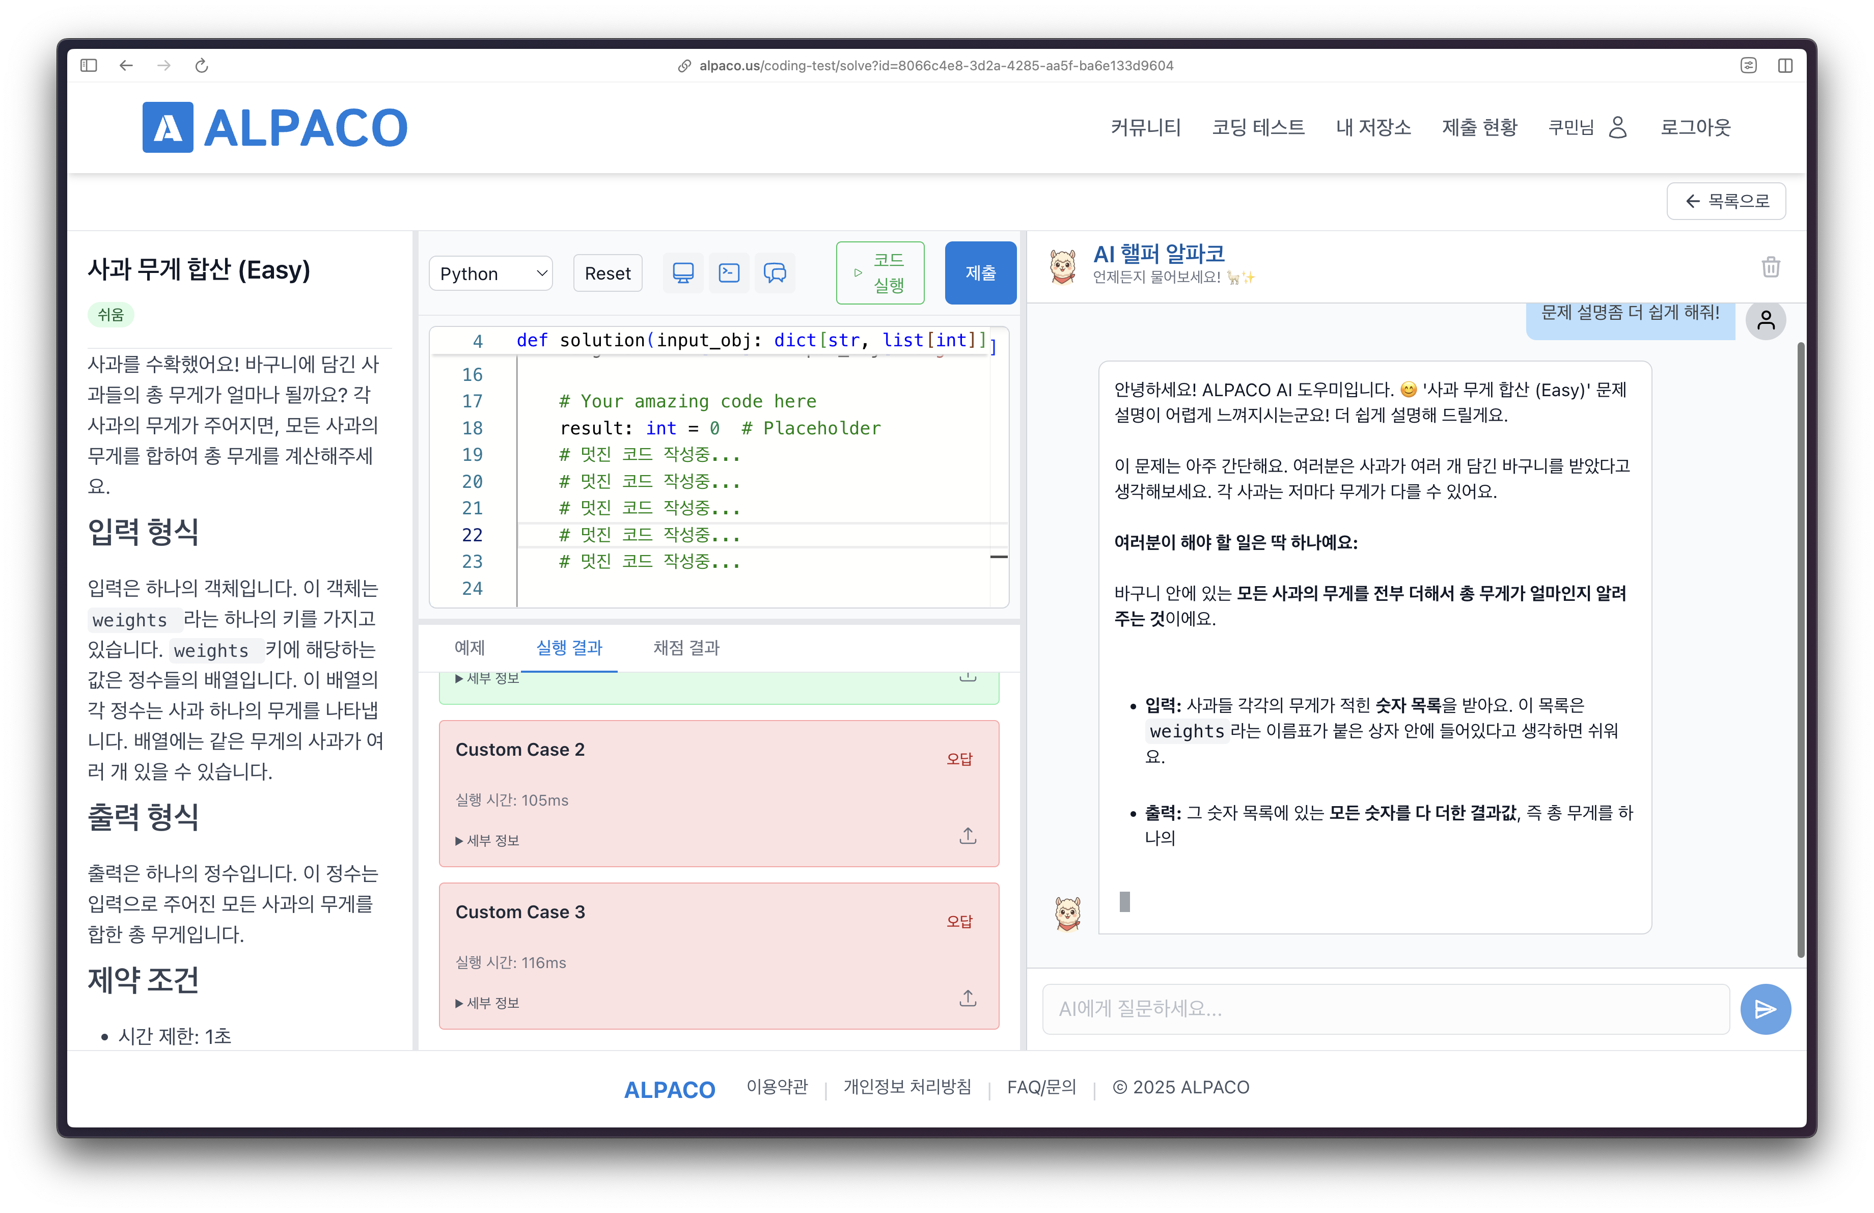Click the 오답 label on Custom Case 2
This screenshot has height=1213, width=1874.
(x=960, y=759)
